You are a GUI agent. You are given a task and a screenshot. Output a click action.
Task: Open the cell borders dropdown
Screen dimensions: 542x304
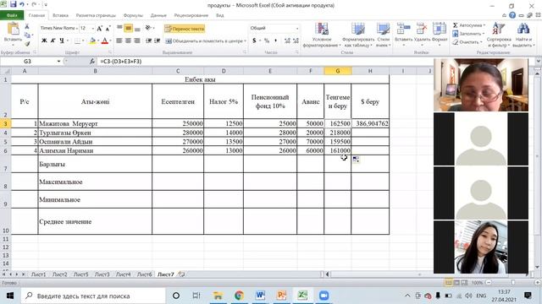(x=83, y=41)
